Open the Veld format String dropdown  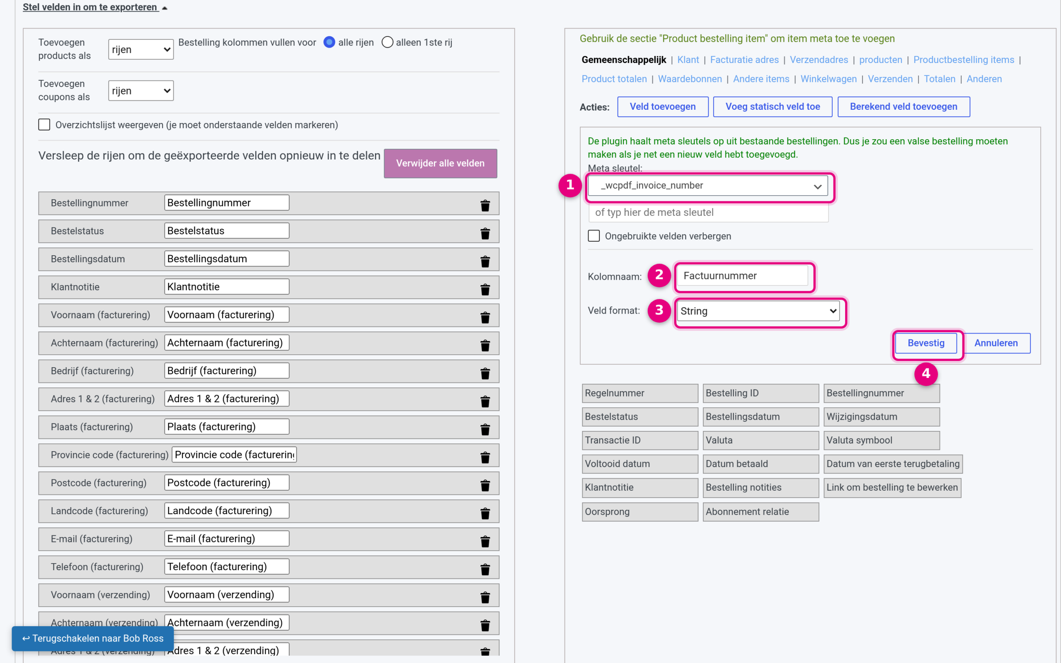click(758, 311)
